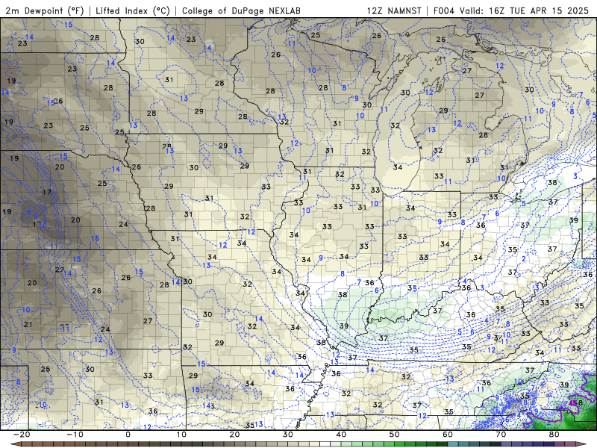The height and width of the screenshot is (448, 597).
Task: Click the "Lifted Index (°C)" title text
Action: (x=133, y=10)
